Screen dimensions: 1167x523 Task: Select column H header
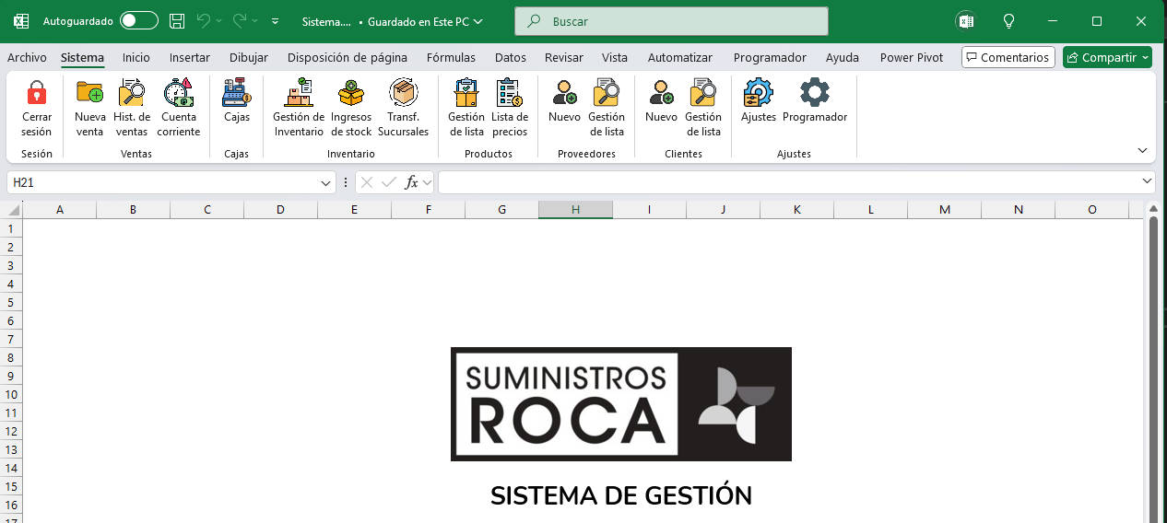575,210
